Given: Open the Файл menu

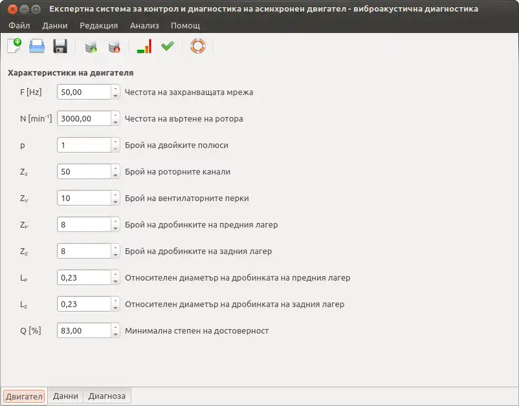Looking at the screenshot, I should [19, 25].
